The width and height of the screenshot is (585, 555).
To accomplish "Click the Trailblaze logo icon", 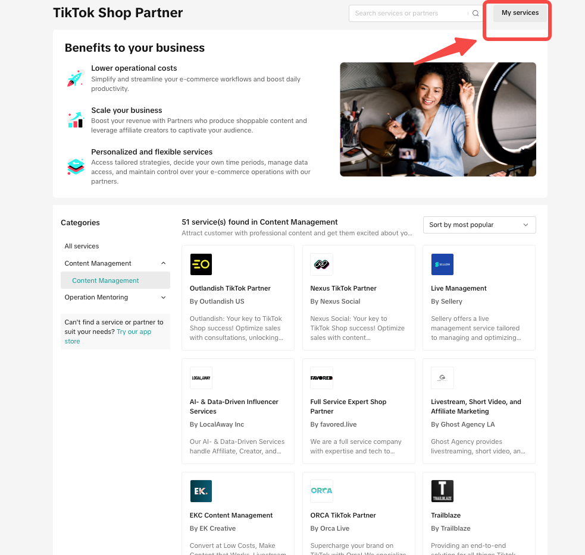I will (x=442, y=491).
